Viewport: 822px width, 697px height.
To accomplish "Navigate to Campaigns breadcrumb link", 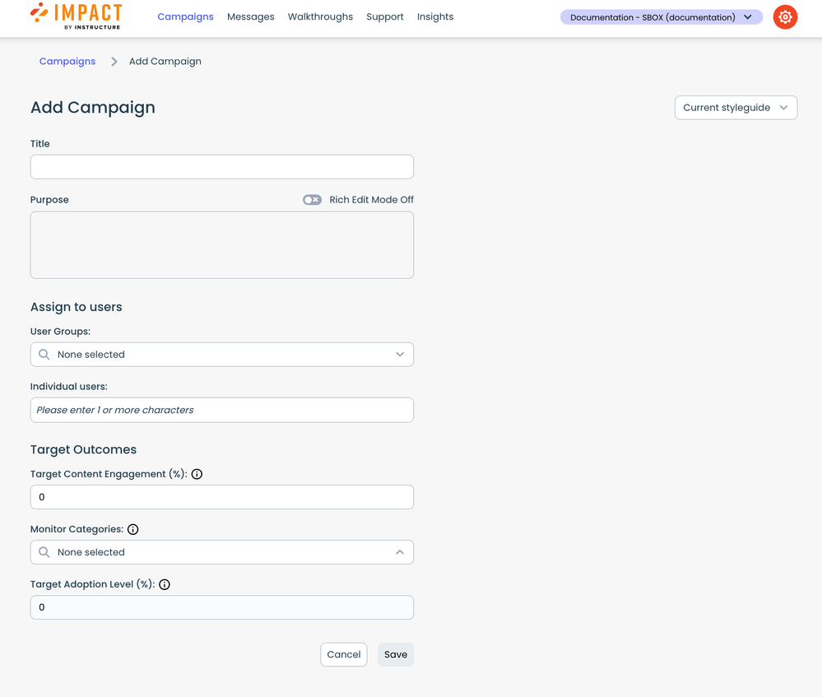I will [67, 62].
